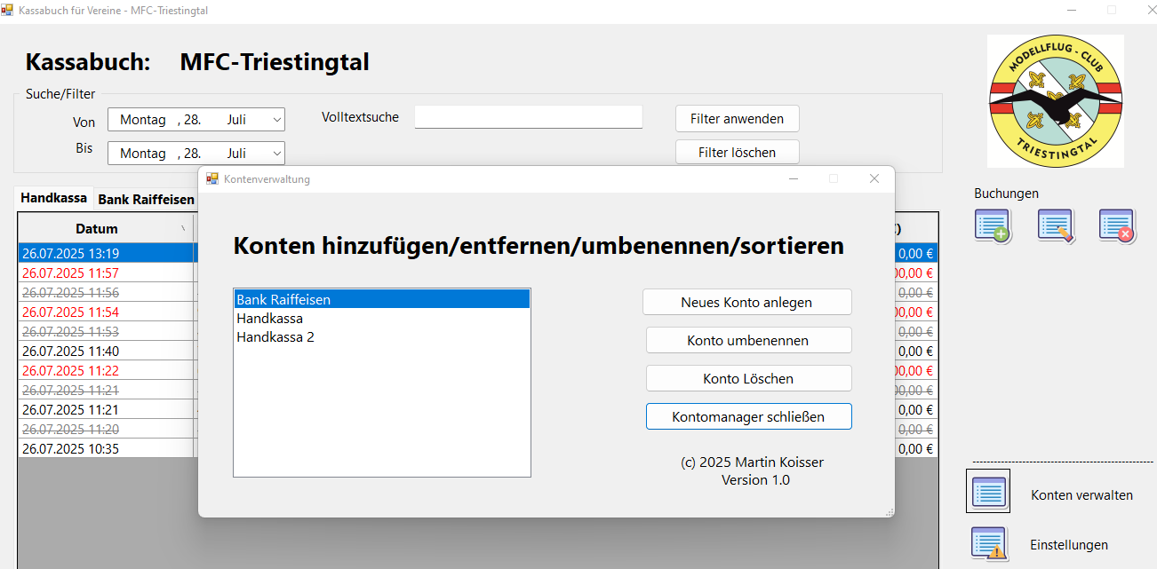Click the Konto Löschen button
This screenshot has height=569, width=1157.
(748, 378)
